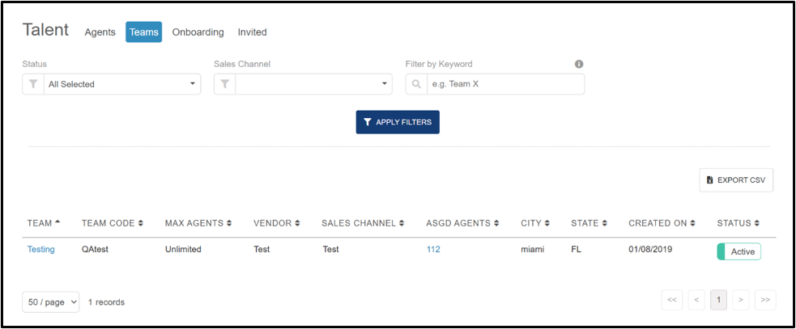
Task: Click the QAtest team code cell
Action: [x=96, y=250]
